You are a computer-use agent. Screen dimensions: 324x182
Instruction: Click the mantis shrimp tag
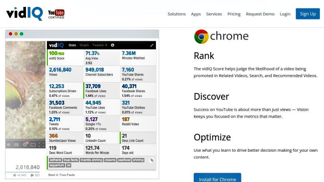click(92, 160)
